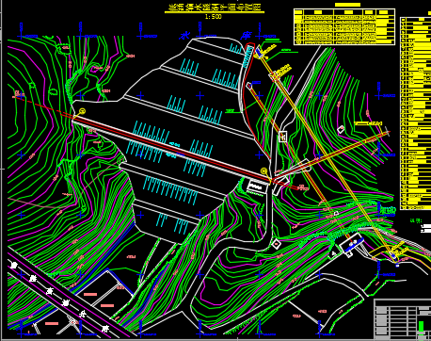Select the cyan label inside the red-outlined spillway
This screenshot has height=341, width=431.
point(247,57)
